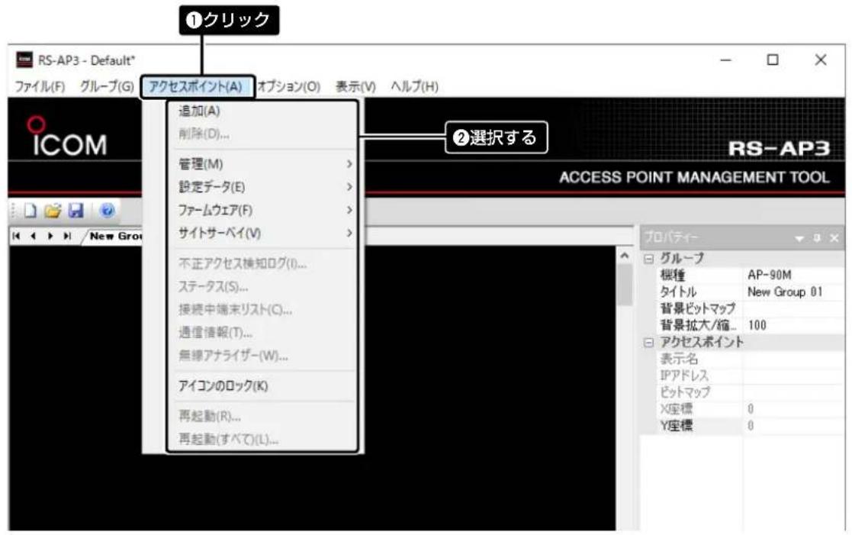Click the canvas vertical scrollbar thumb

pos(625,285)
